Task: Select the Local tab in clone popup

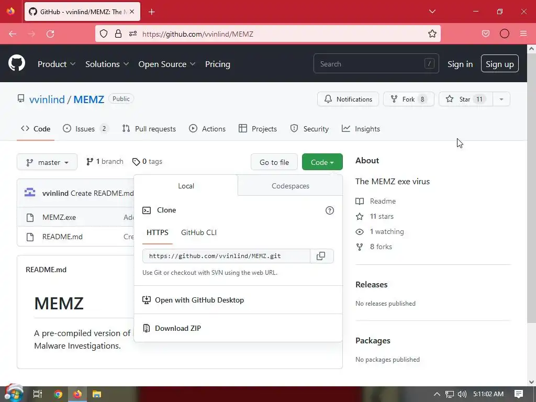Action: [x=186, y=186]
